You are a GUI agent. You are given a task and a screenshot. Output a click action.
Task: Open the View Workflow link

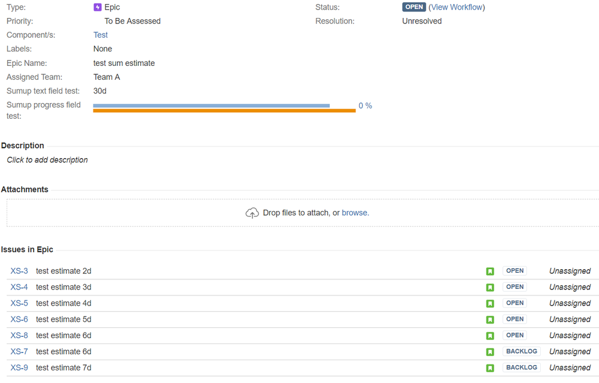[x=457, y=7]
